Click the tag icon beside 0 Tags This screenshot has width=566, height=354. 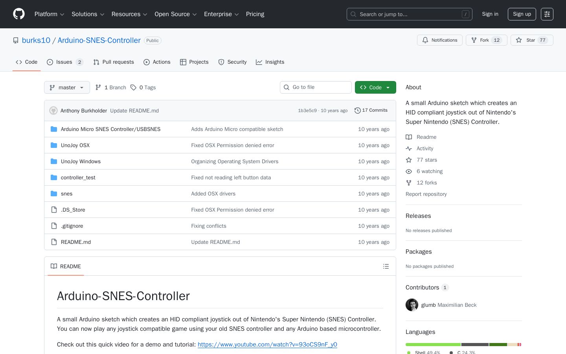(134, 87)
